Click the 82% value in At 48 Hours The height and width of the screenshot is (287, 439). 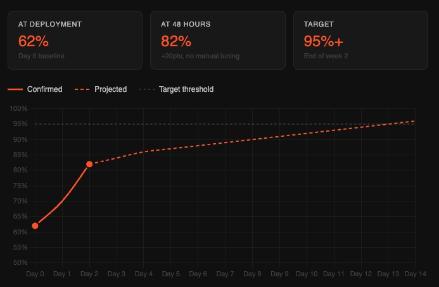point(176,42)
